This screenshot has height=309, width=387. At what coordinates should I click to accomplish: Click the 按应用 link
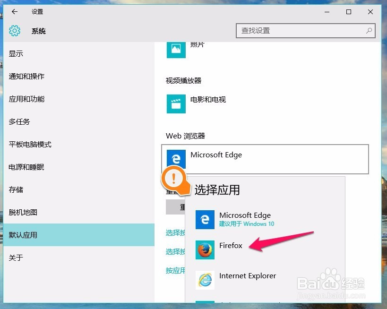pyautogui.click(x=175, y=271)
